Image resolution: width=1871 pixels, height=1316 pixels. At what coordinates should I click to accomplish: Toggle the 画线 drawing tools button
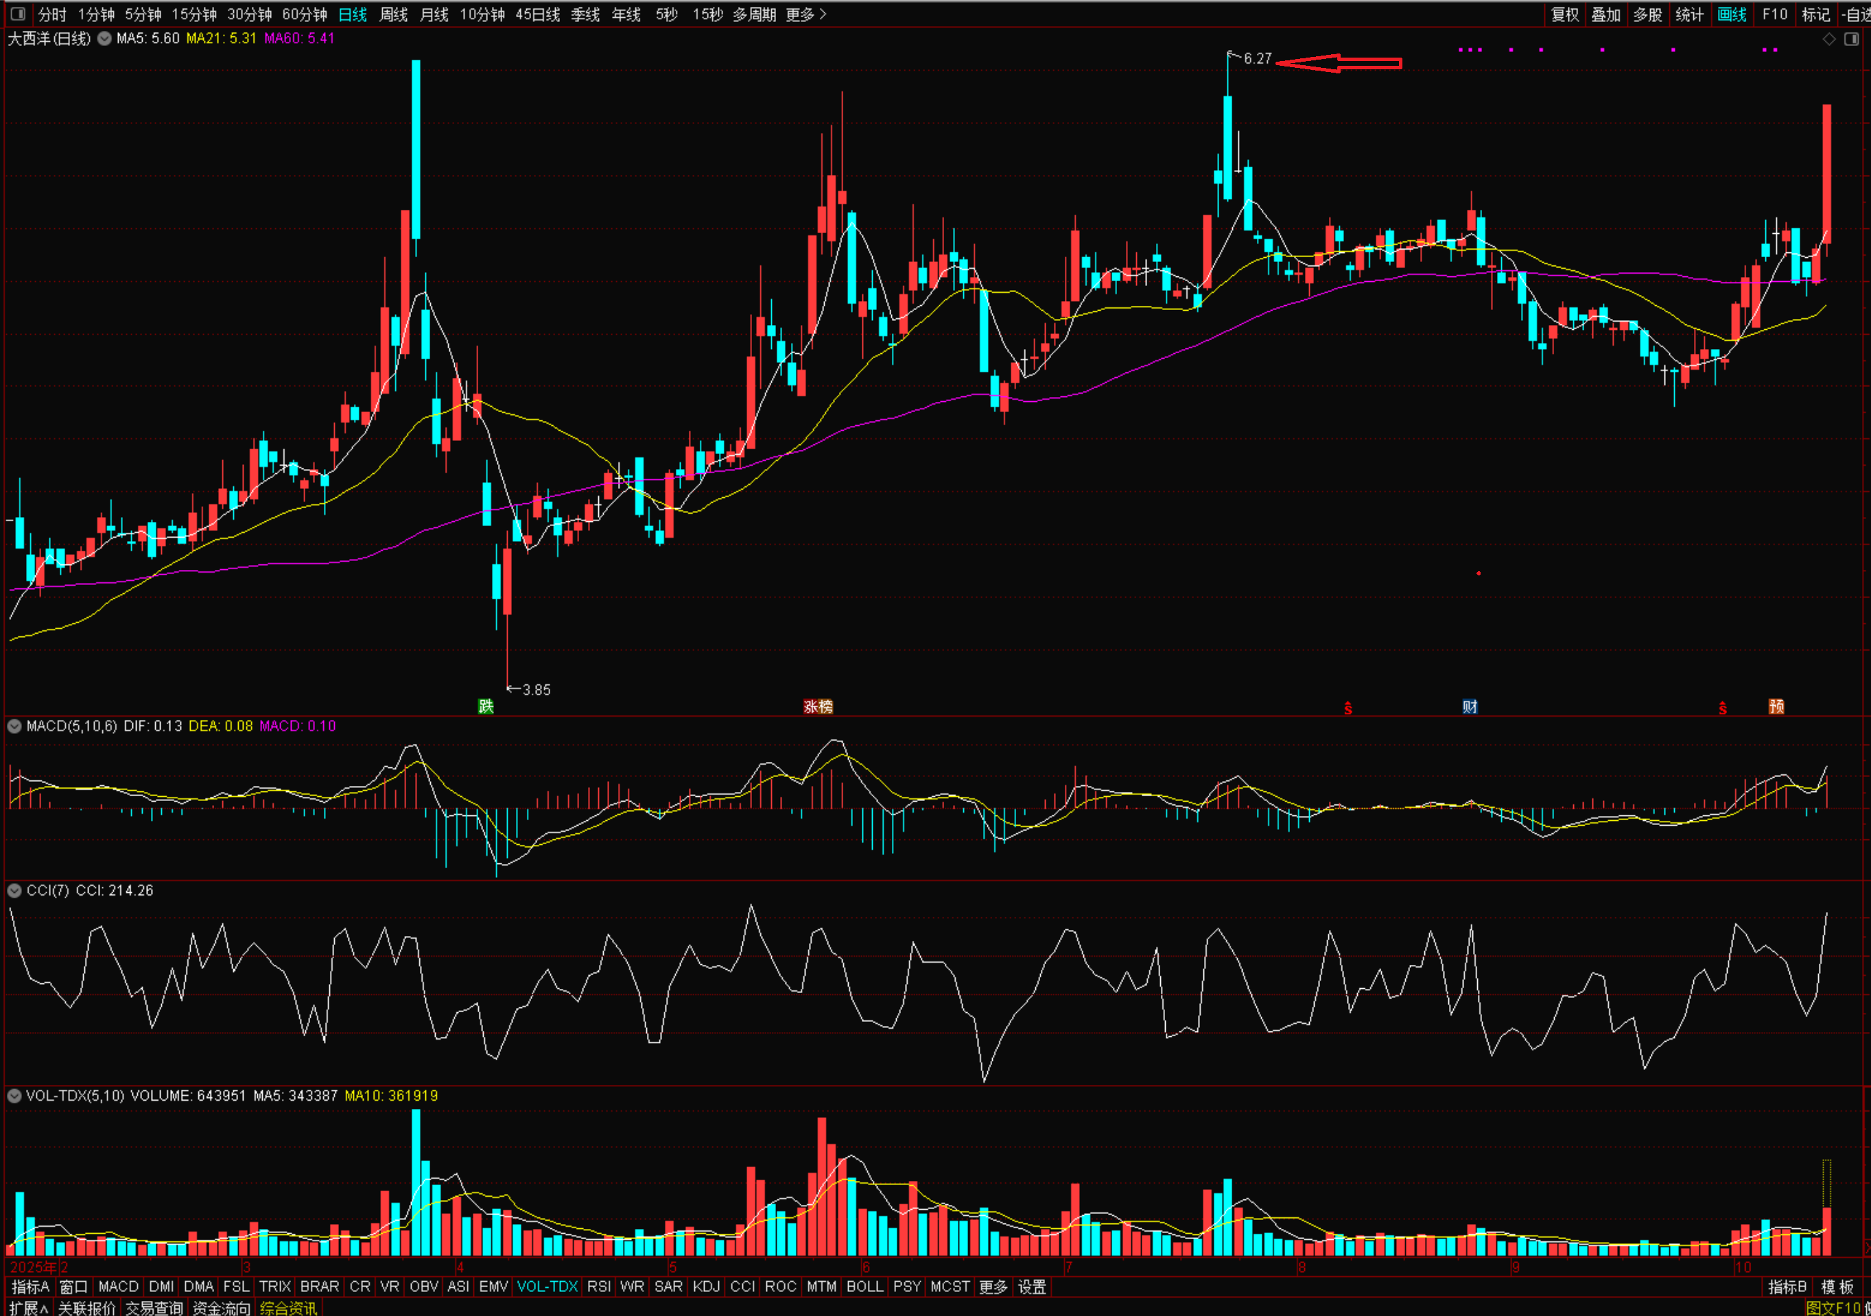(x=1732, y=14)
